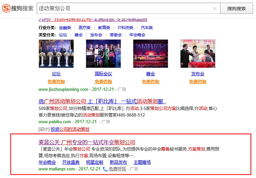Open the 明星定制 sublink
Viewport: 256px width, 178px height.
95,162
